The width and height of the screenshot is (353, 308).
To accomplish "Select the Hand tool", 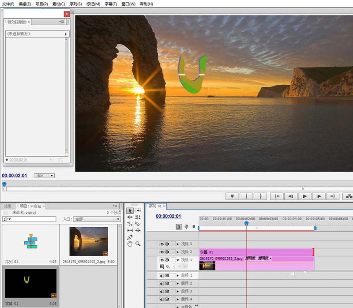I will click(130, 244).
